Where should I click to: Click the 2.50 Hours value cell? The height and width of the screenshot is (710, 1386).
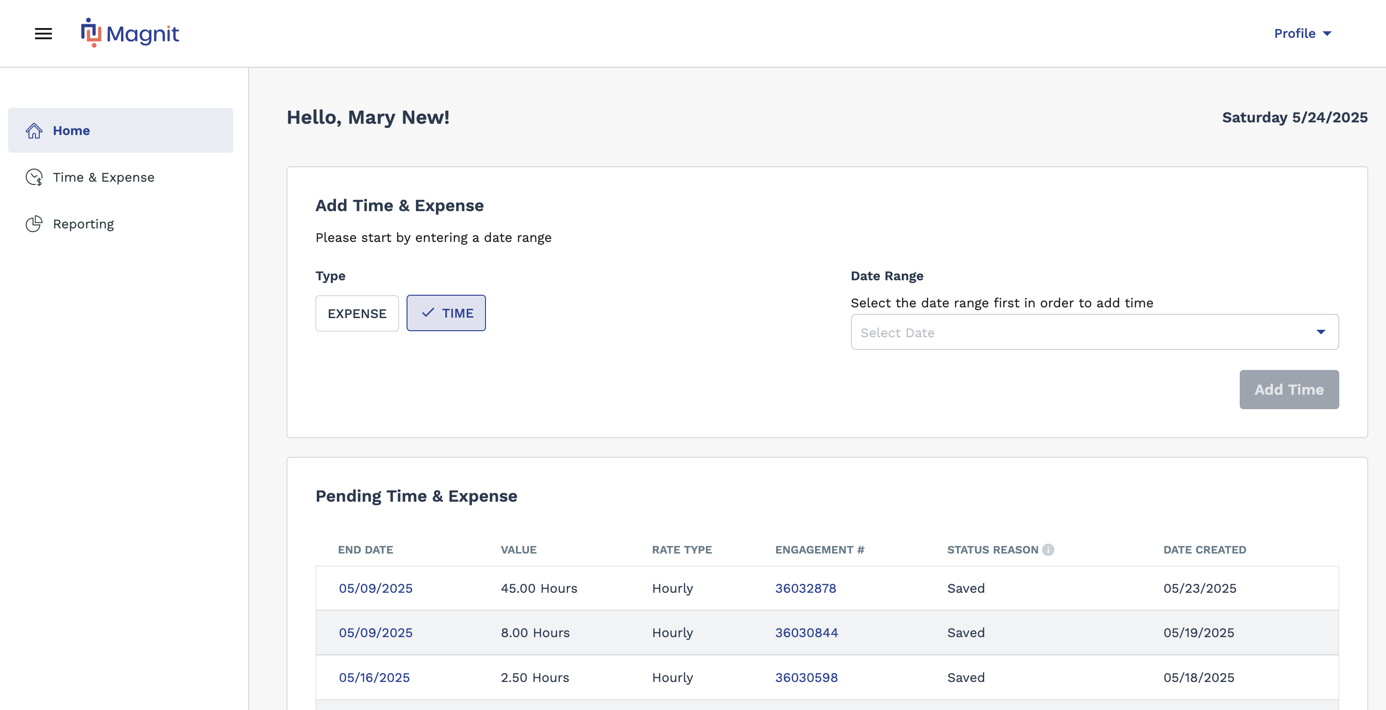[x=535, y=677]
